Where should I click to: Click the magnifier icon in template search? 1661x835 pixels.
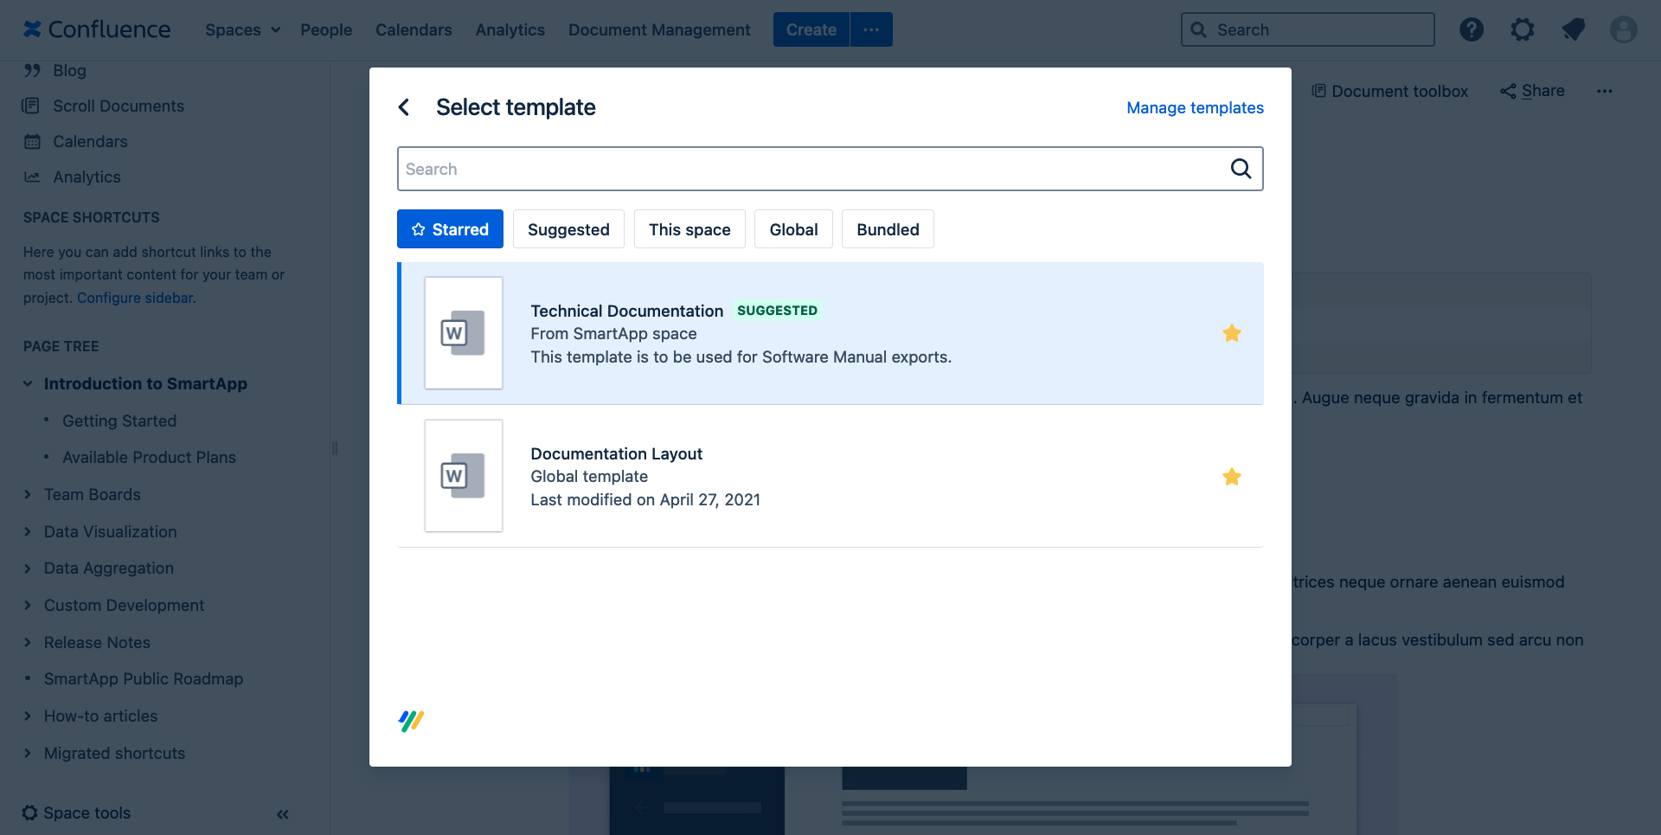tap(1241, 169)
